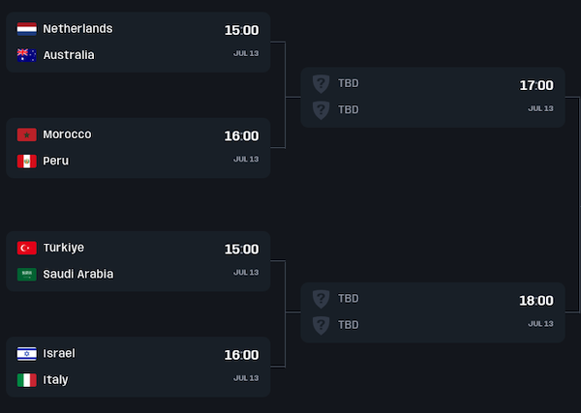Click the Italy flag icon
The height and width of the screenshot is (413, 581).
[26, 379]
